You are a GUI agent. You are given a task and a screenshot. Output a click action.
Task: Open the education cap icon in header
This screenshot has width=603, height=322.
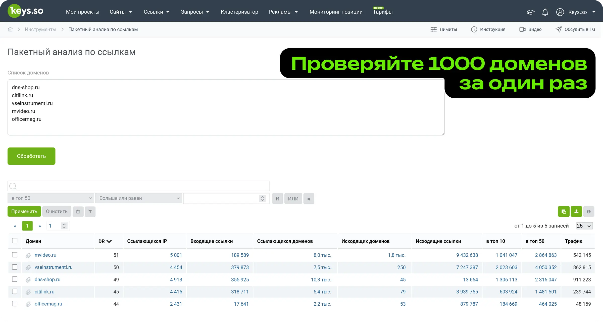530,12
